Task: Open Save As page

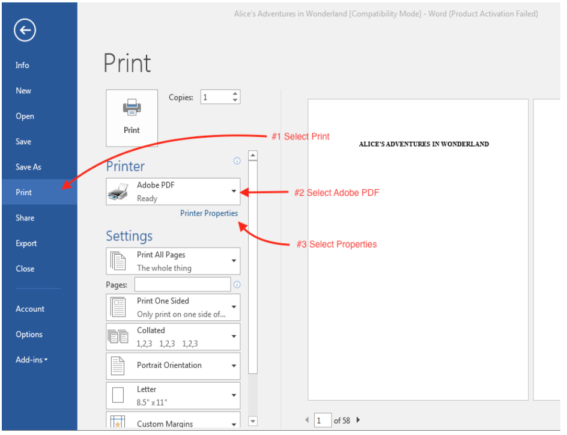Action: pos(29,167)
